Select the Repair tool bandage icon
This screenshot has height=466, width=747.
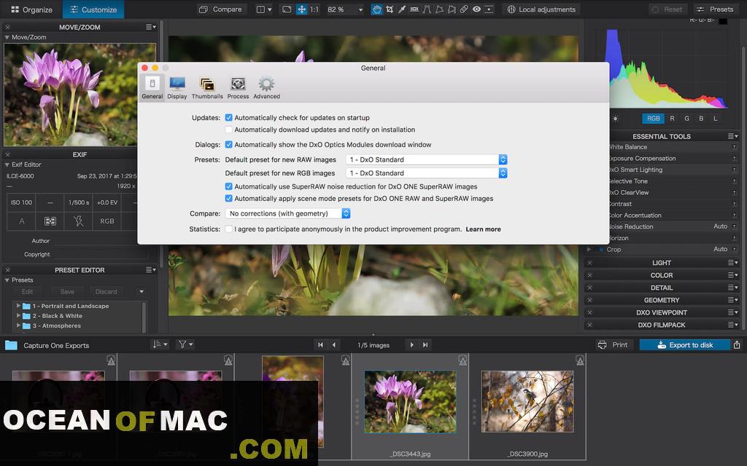tap(464, 9)
